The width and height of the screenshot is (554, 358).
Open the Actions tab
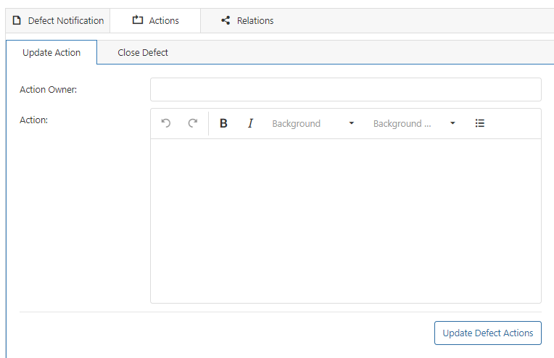click(x=155, y=20)
